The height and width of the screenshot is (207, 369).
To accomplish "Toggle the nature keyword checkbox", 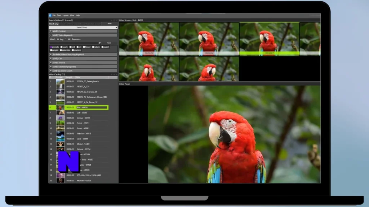I will pos(93,47).
